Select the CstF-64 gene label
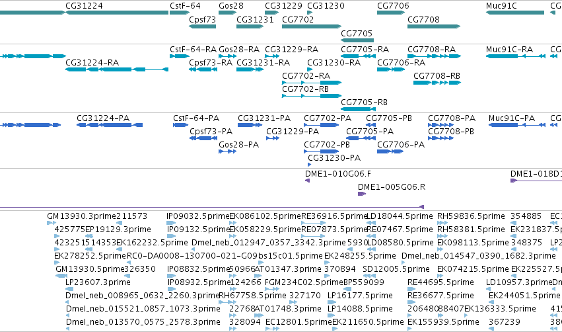The height and width of the screenshot is (332, 562). click(x=185, y=6)
